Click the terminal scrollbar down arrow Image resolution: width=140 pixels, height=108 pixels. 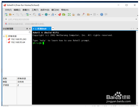[137, 103]
